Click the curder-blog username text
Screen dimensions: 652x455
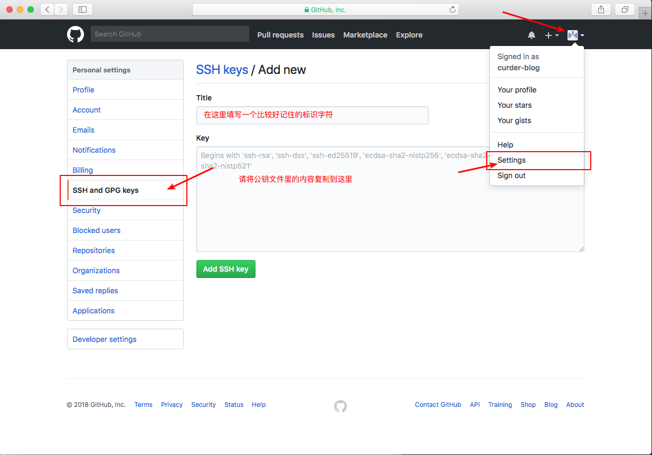click(x=518, y=68)
